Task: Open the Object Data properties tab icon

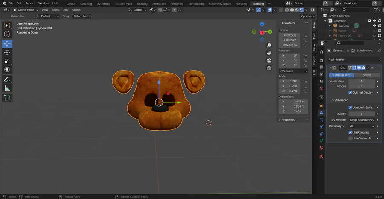Action: [321, 141]
